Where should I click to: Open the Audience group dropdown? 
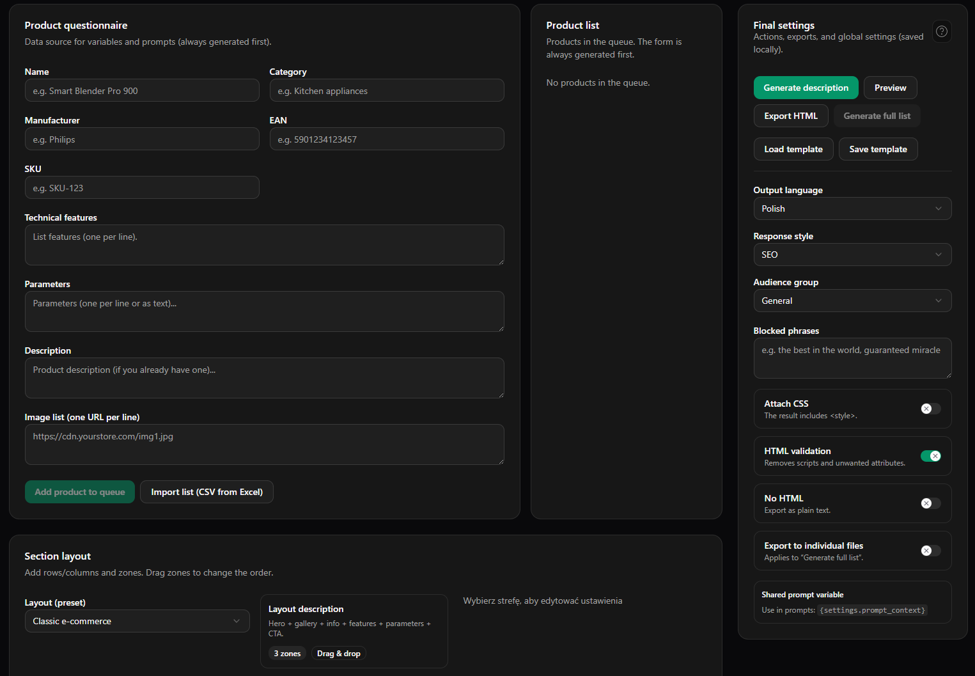click(x=852, y=301)
